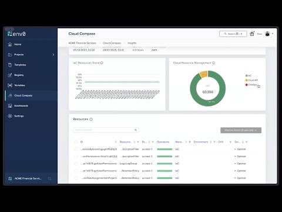Click Operations bar in ...serRoleAssignmentsInProject row
Viewport: 282px width, 212px height.
click(x=164, y=178)
